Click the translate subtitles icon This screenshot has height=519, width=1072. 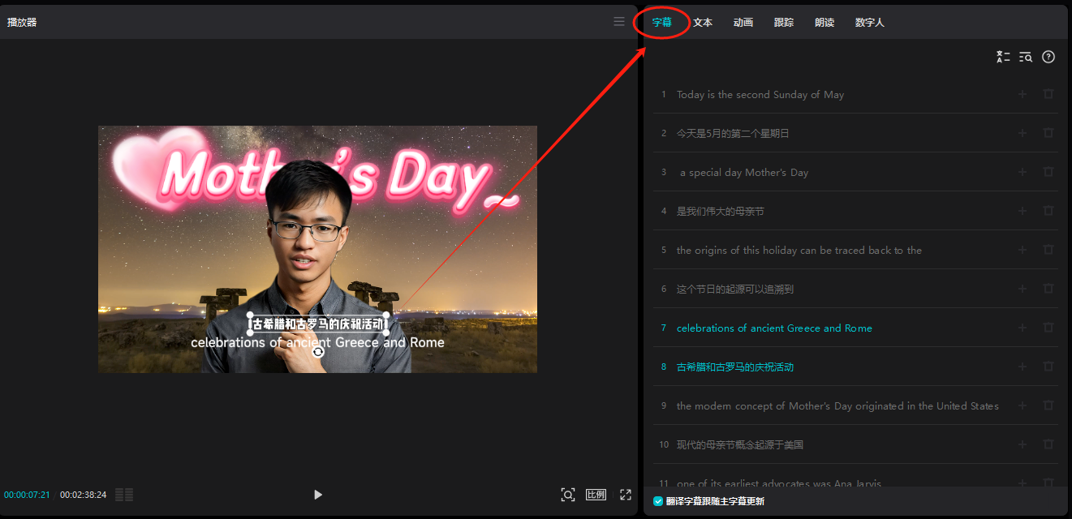pyautogui.click(x=1003, y=57)
